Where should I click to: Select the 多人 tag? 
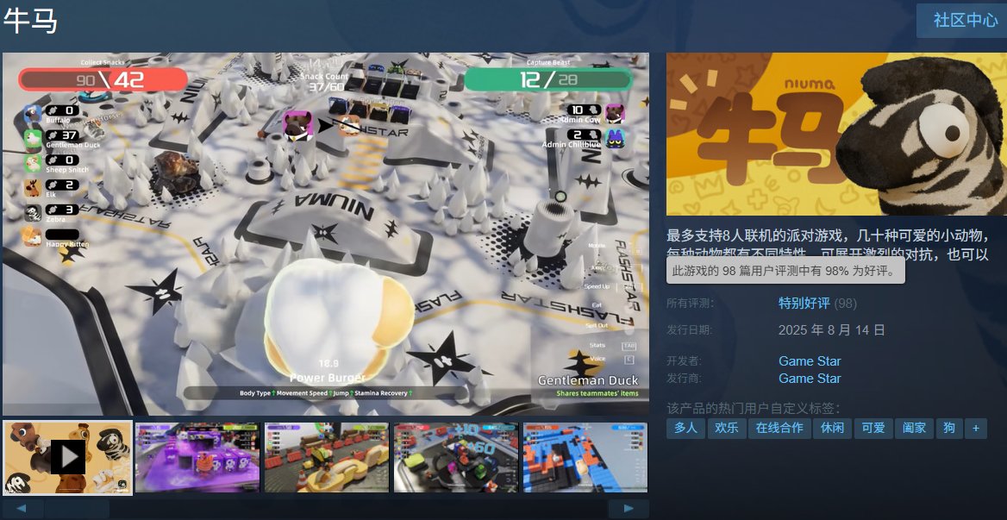coord(685,429)
